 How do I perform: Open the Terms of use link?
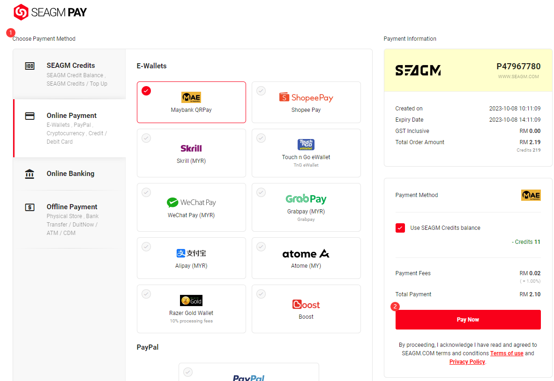pyautogui.click(x=507, y=353)
